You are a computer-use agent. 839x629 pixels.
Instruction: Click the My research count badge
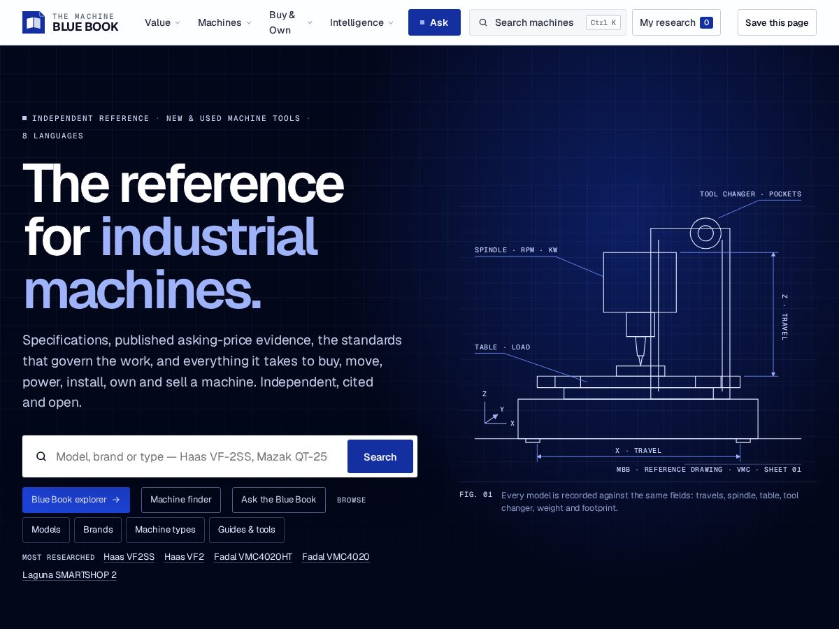tap(706, 22)
